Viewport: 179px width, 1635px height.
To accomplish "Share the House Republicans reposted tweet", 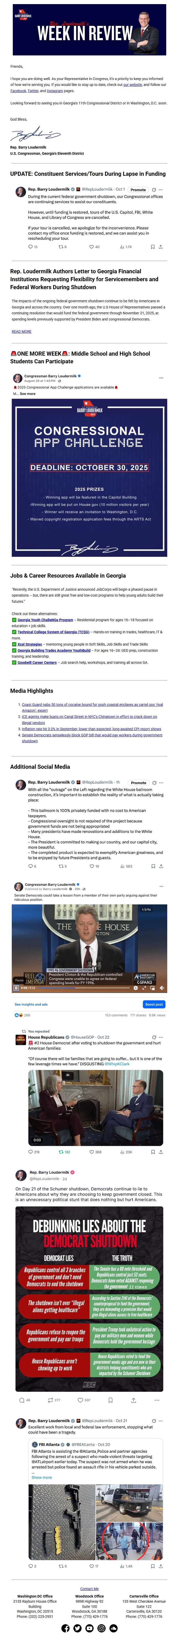I will tap(161, 1151).
